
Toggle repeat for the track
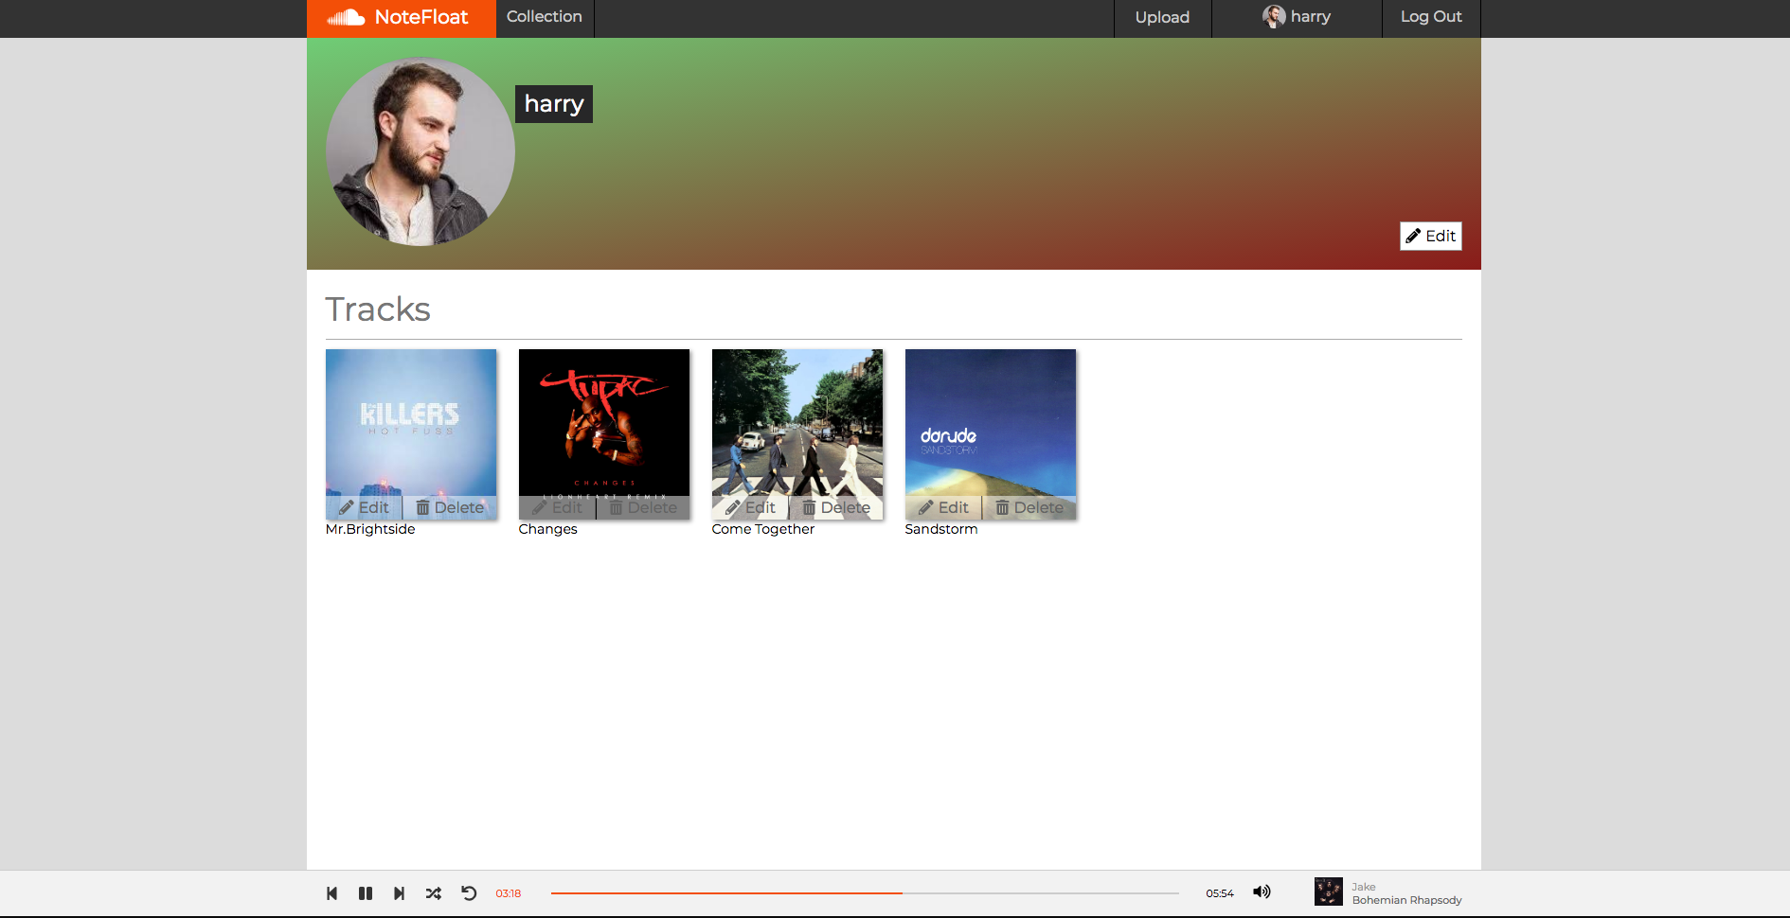tap(469, 893)
